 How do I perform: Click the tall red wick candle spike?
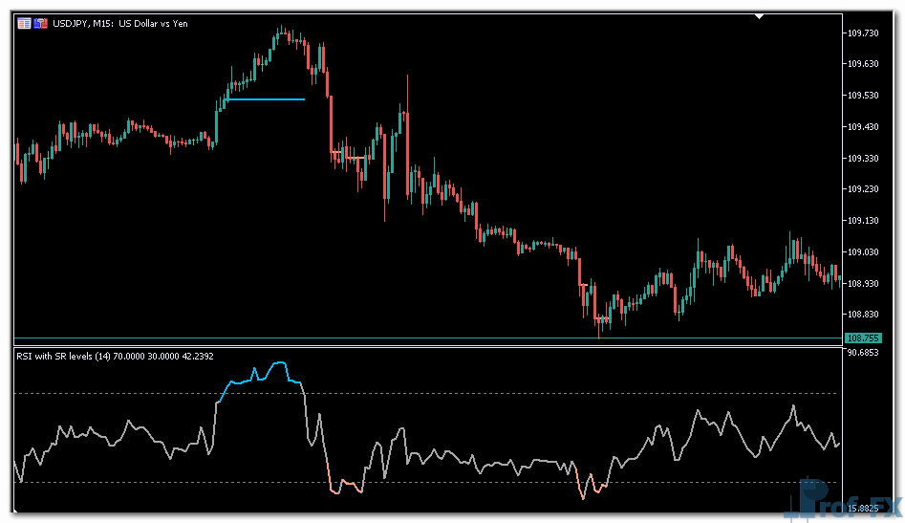[x=407, y=96]
